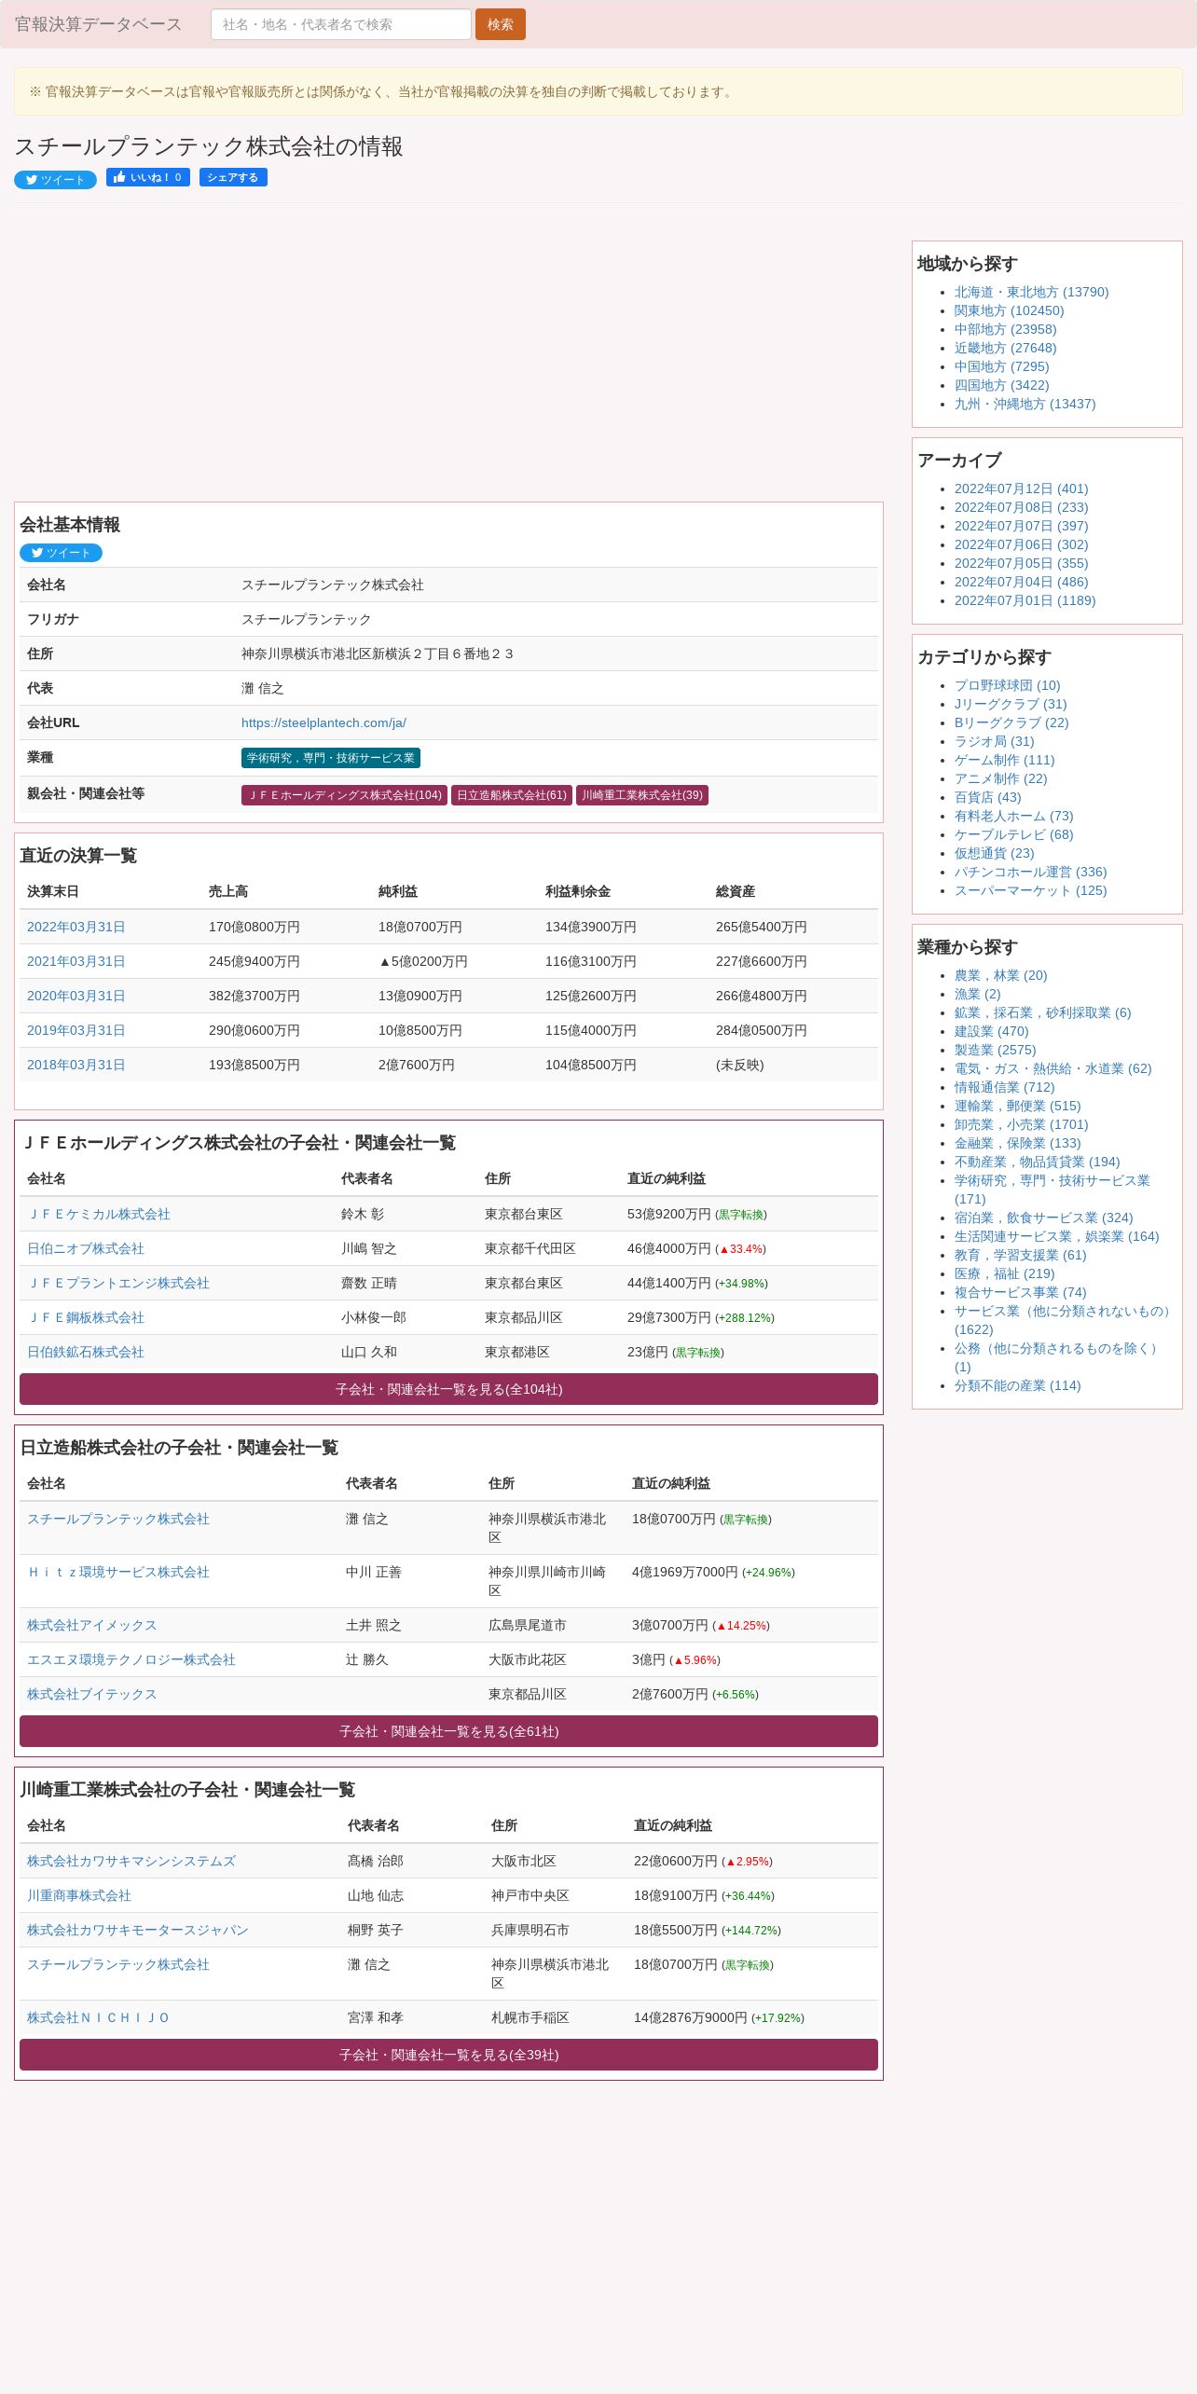Select the 学術研究，専門・技術サービス業 industry tag
This screenshot has height=2394, width=1197.
pyautogui.click(x=331, y=758)
